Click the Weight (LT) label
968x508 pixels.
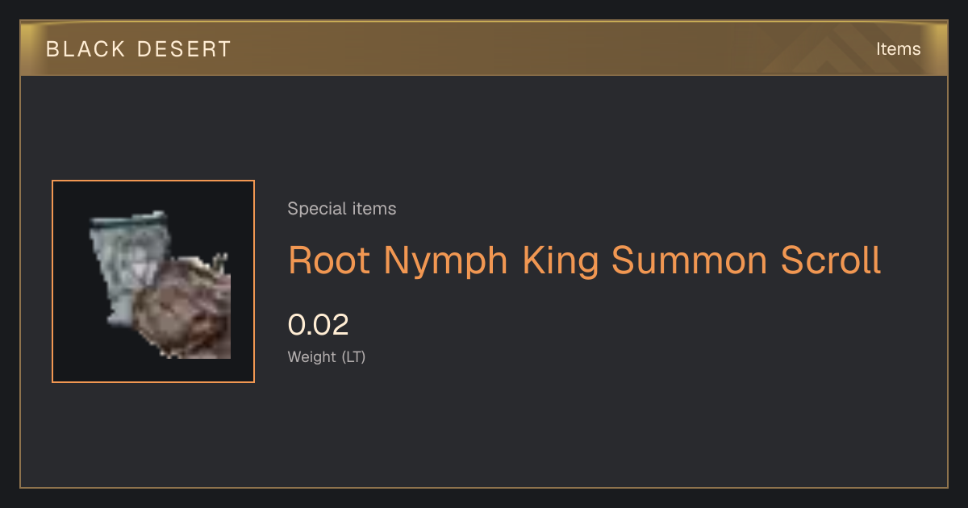tap(327, 356)
